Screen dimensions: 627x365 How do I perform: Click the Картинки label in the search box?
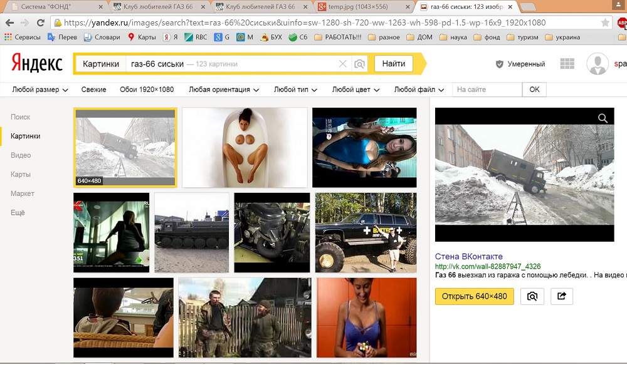101,64
